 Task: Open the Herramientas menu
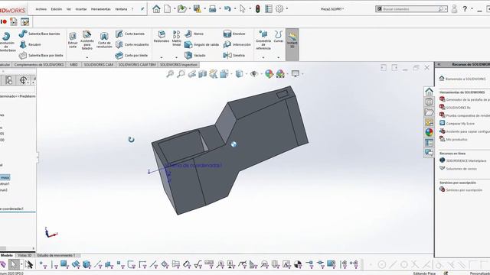pos(100,9)
